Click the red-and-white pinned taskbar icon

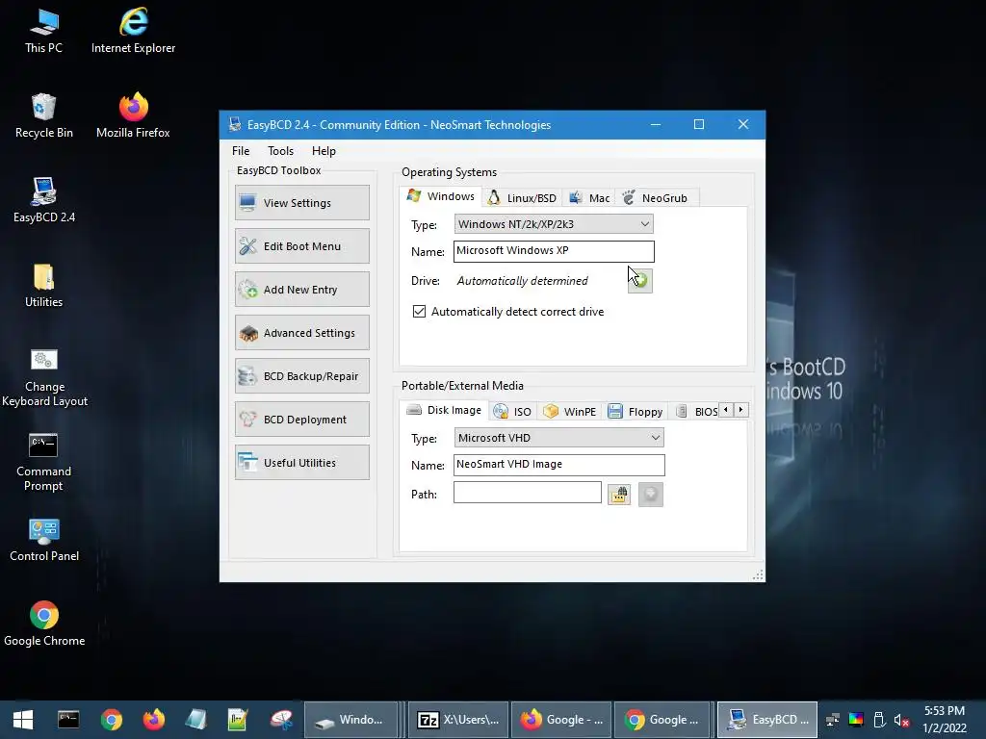281,720
